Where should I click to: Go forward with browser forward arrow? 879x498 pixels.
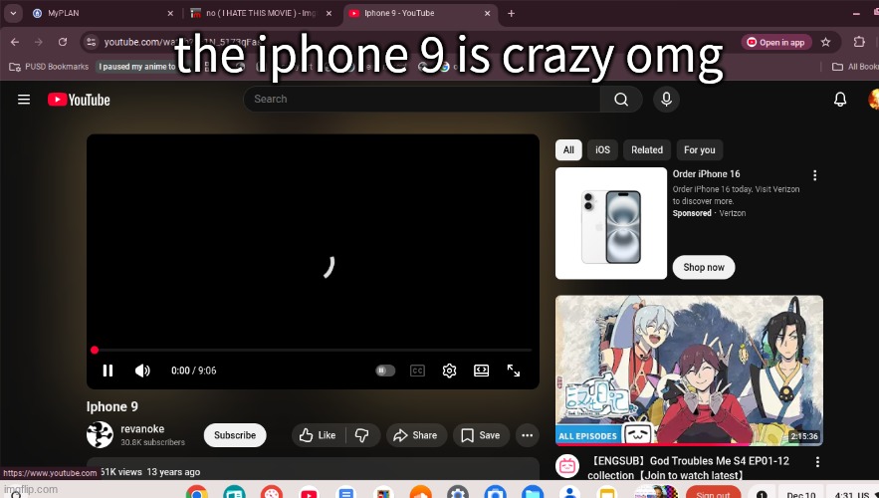38,42
